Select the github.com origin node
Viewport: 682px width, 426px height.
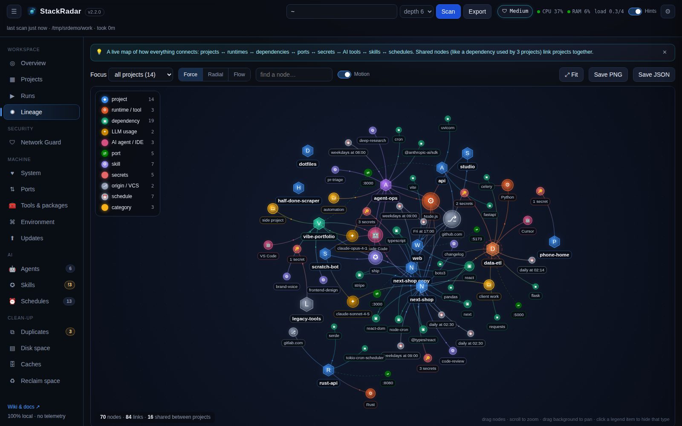[452, 219]
